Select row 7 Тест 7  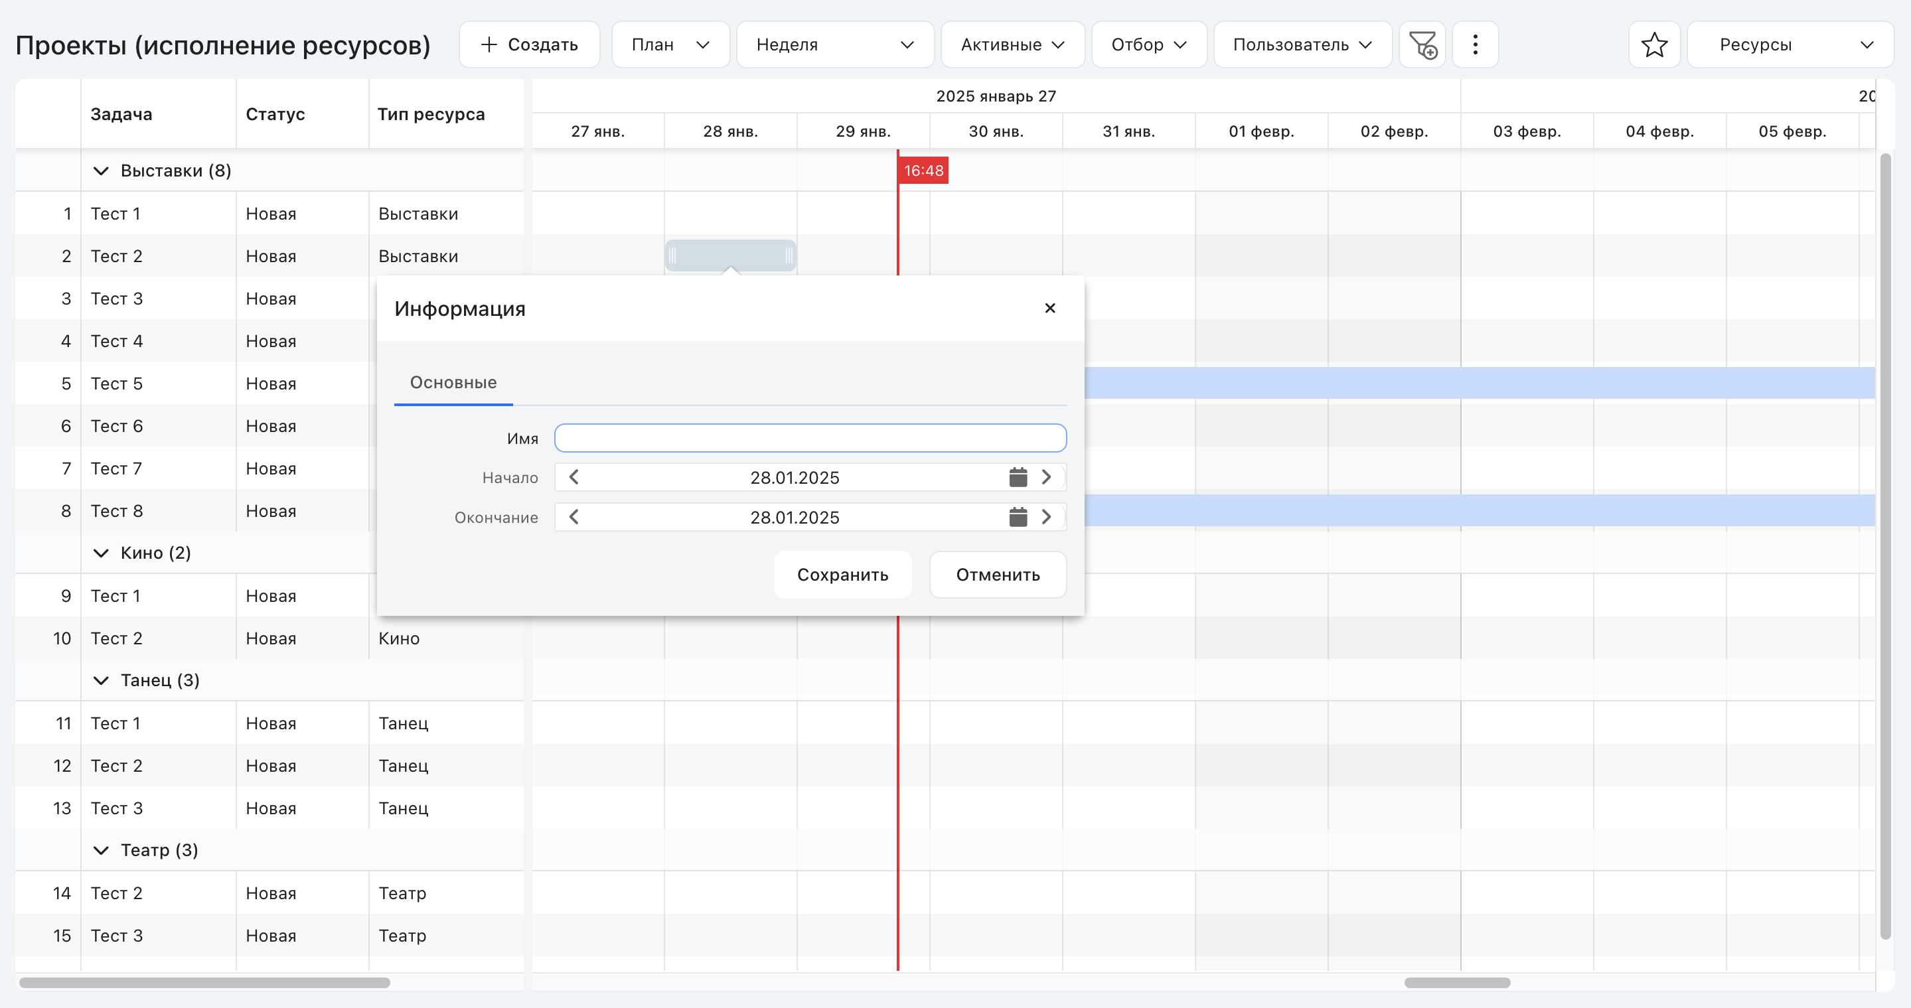196,468
